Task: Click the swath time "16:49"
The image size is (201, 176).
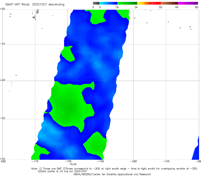Action: (x=73, y=164)
